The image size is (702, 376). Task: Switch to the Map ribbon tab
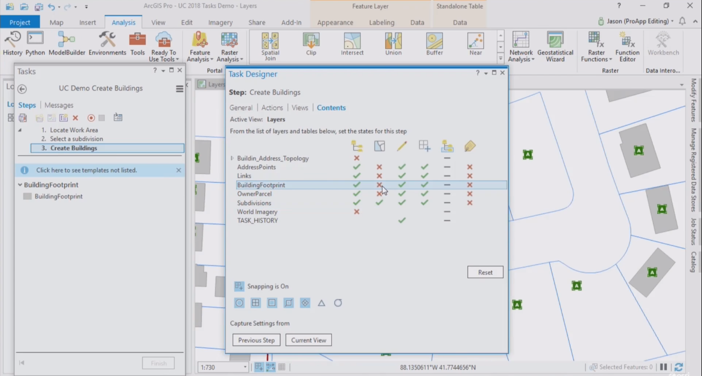click(x=57, y=23)
